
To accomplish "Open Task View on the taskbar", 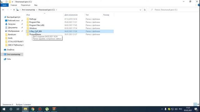I will click(x=18, y=109).
